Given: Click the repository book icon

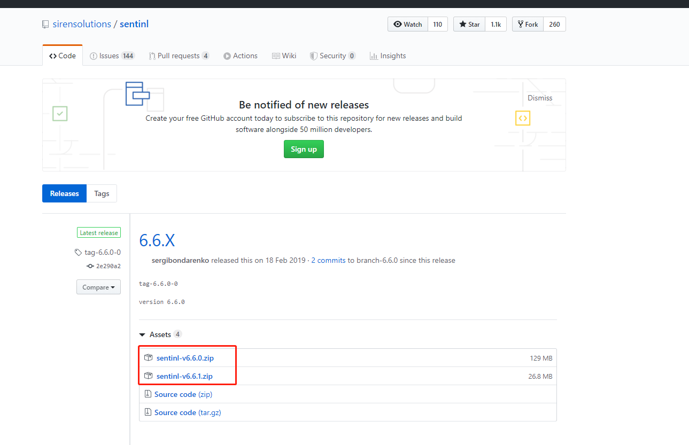Looking at the screenshot, I should (45, 25).
